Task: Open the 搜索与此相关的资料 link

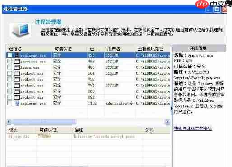Action: click(x=193, y=129)
